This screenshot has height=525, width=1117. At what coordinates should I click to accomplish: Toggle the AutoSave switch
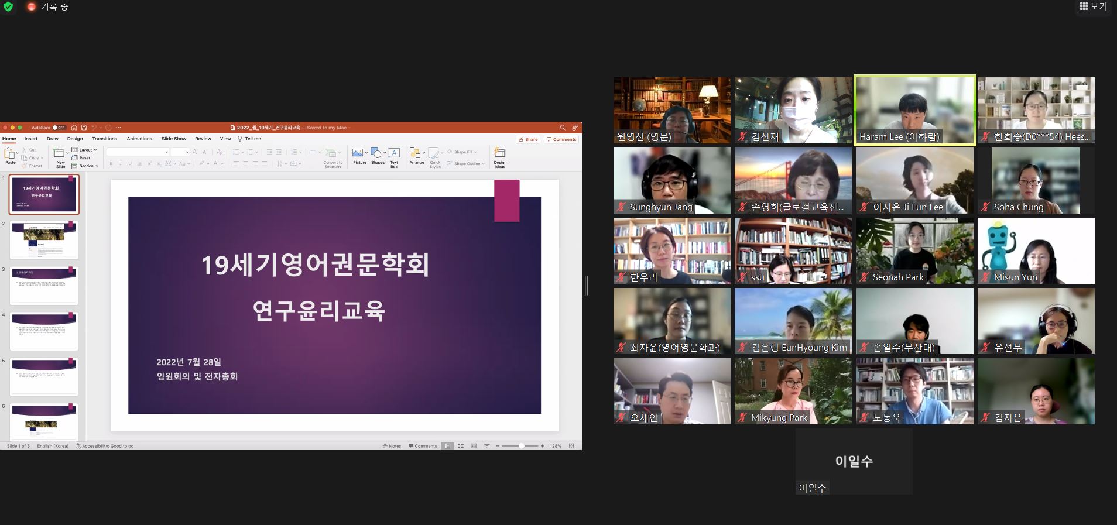(59, 128)
